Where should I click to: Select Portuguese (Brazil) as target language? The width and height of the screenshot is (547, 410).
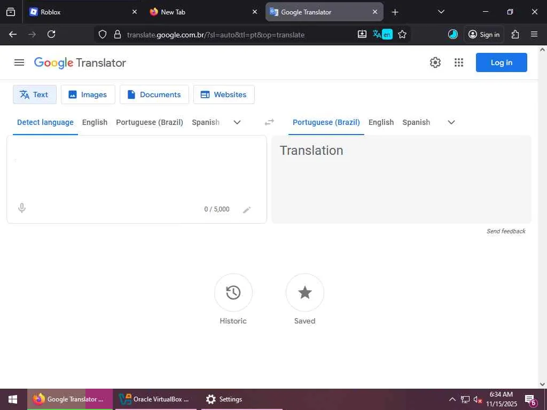(326, 122)
